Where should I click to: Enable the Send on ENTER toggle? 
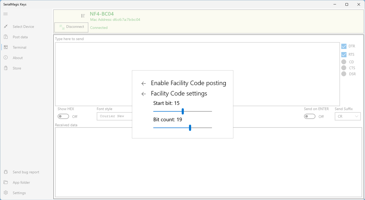(x=310, y=116)
